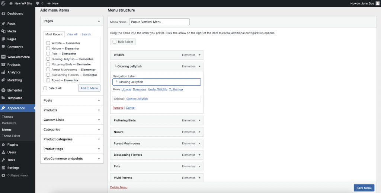
Task: Switch to the View All tab
Action: [x=72, y=34]
